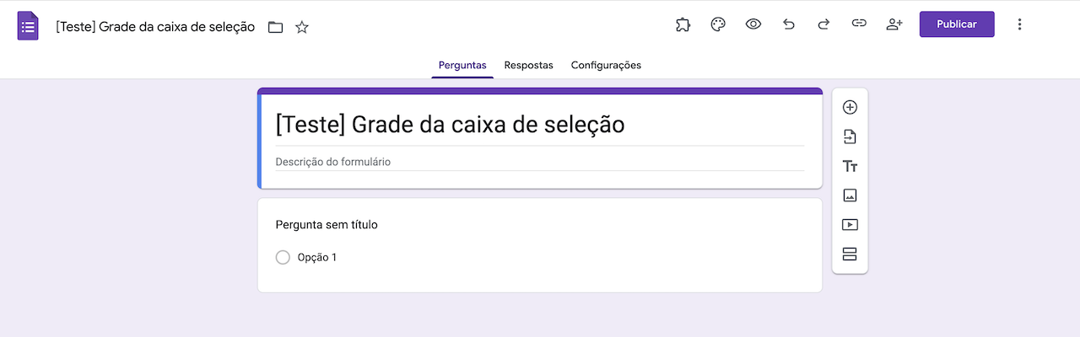The image size is (1080, 337).
Task: Click the Publicar button
Action: tap(957, 24)
